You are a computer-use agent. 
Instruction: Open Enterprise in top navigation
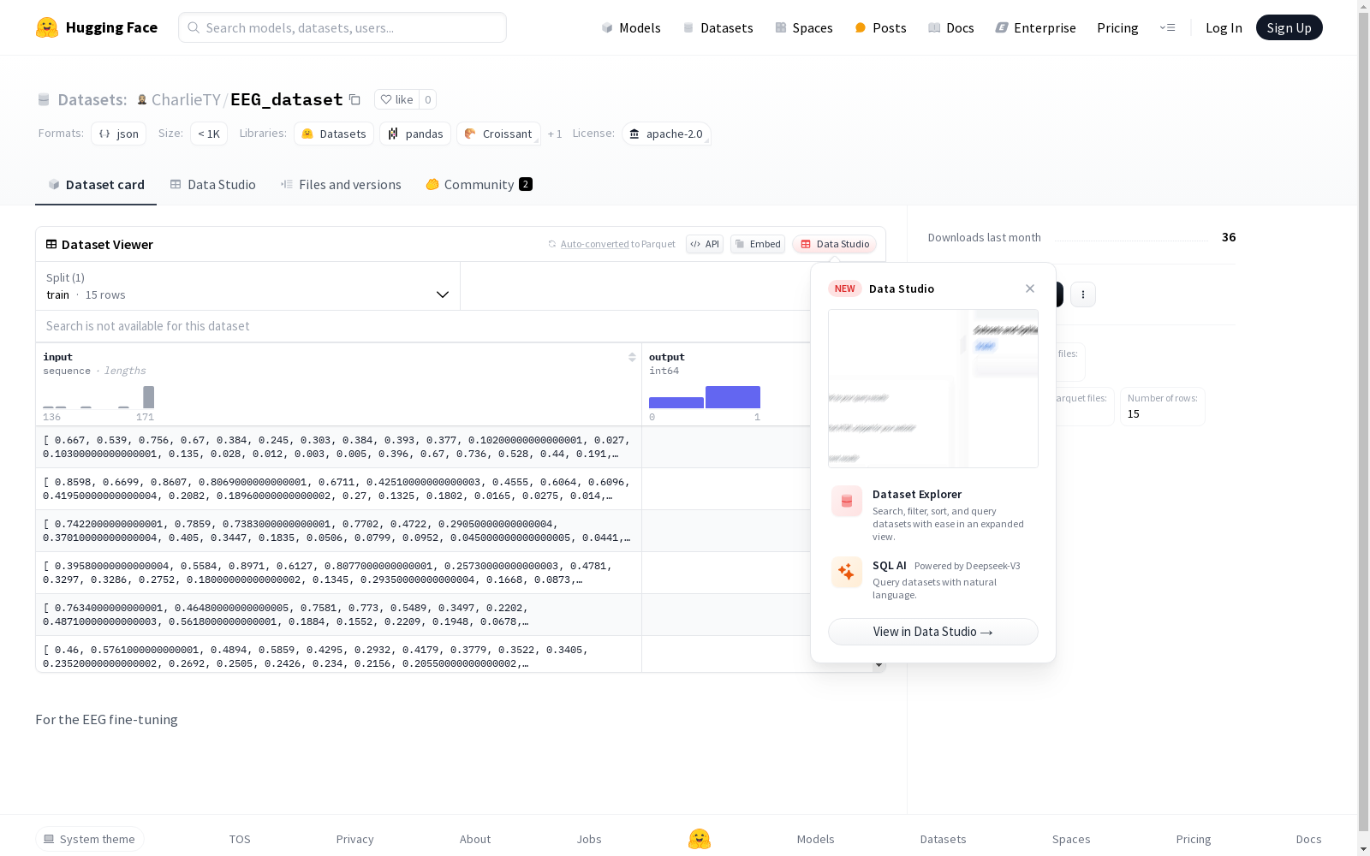[x=1035, y=27]
